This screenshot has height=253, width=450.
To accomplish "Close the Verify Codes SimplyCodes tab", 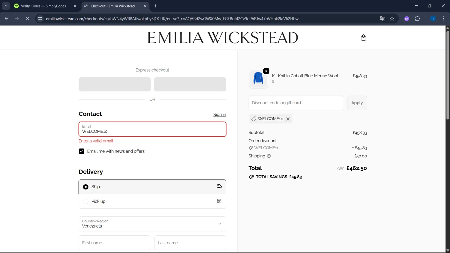I will click(75, 6).
